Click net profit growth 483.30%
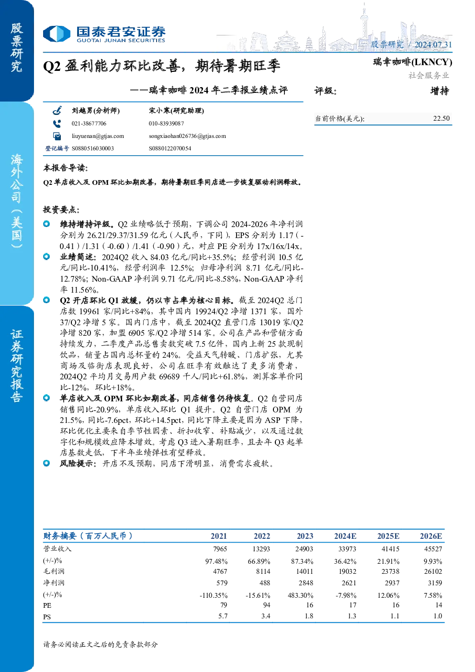This screenshot has height=672, width=475. click(x=300, y=595)
